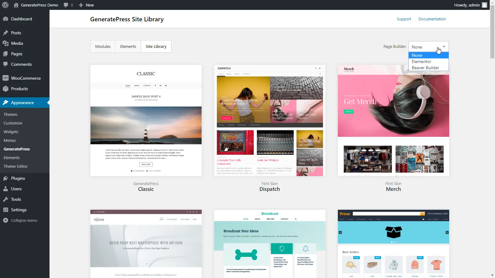Click the page vertical scrollbar thumb
Screen dimensions: 495x278
tap(493, 32)
